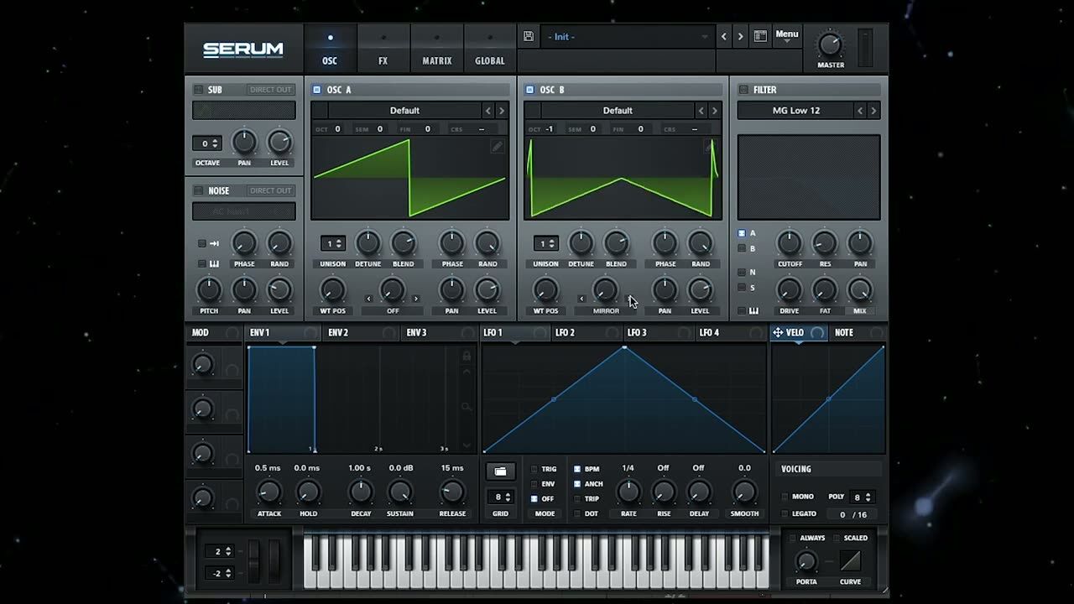Enable the SUB oscillator
This screenshot has width=1074, height=604.
[199, 90]
